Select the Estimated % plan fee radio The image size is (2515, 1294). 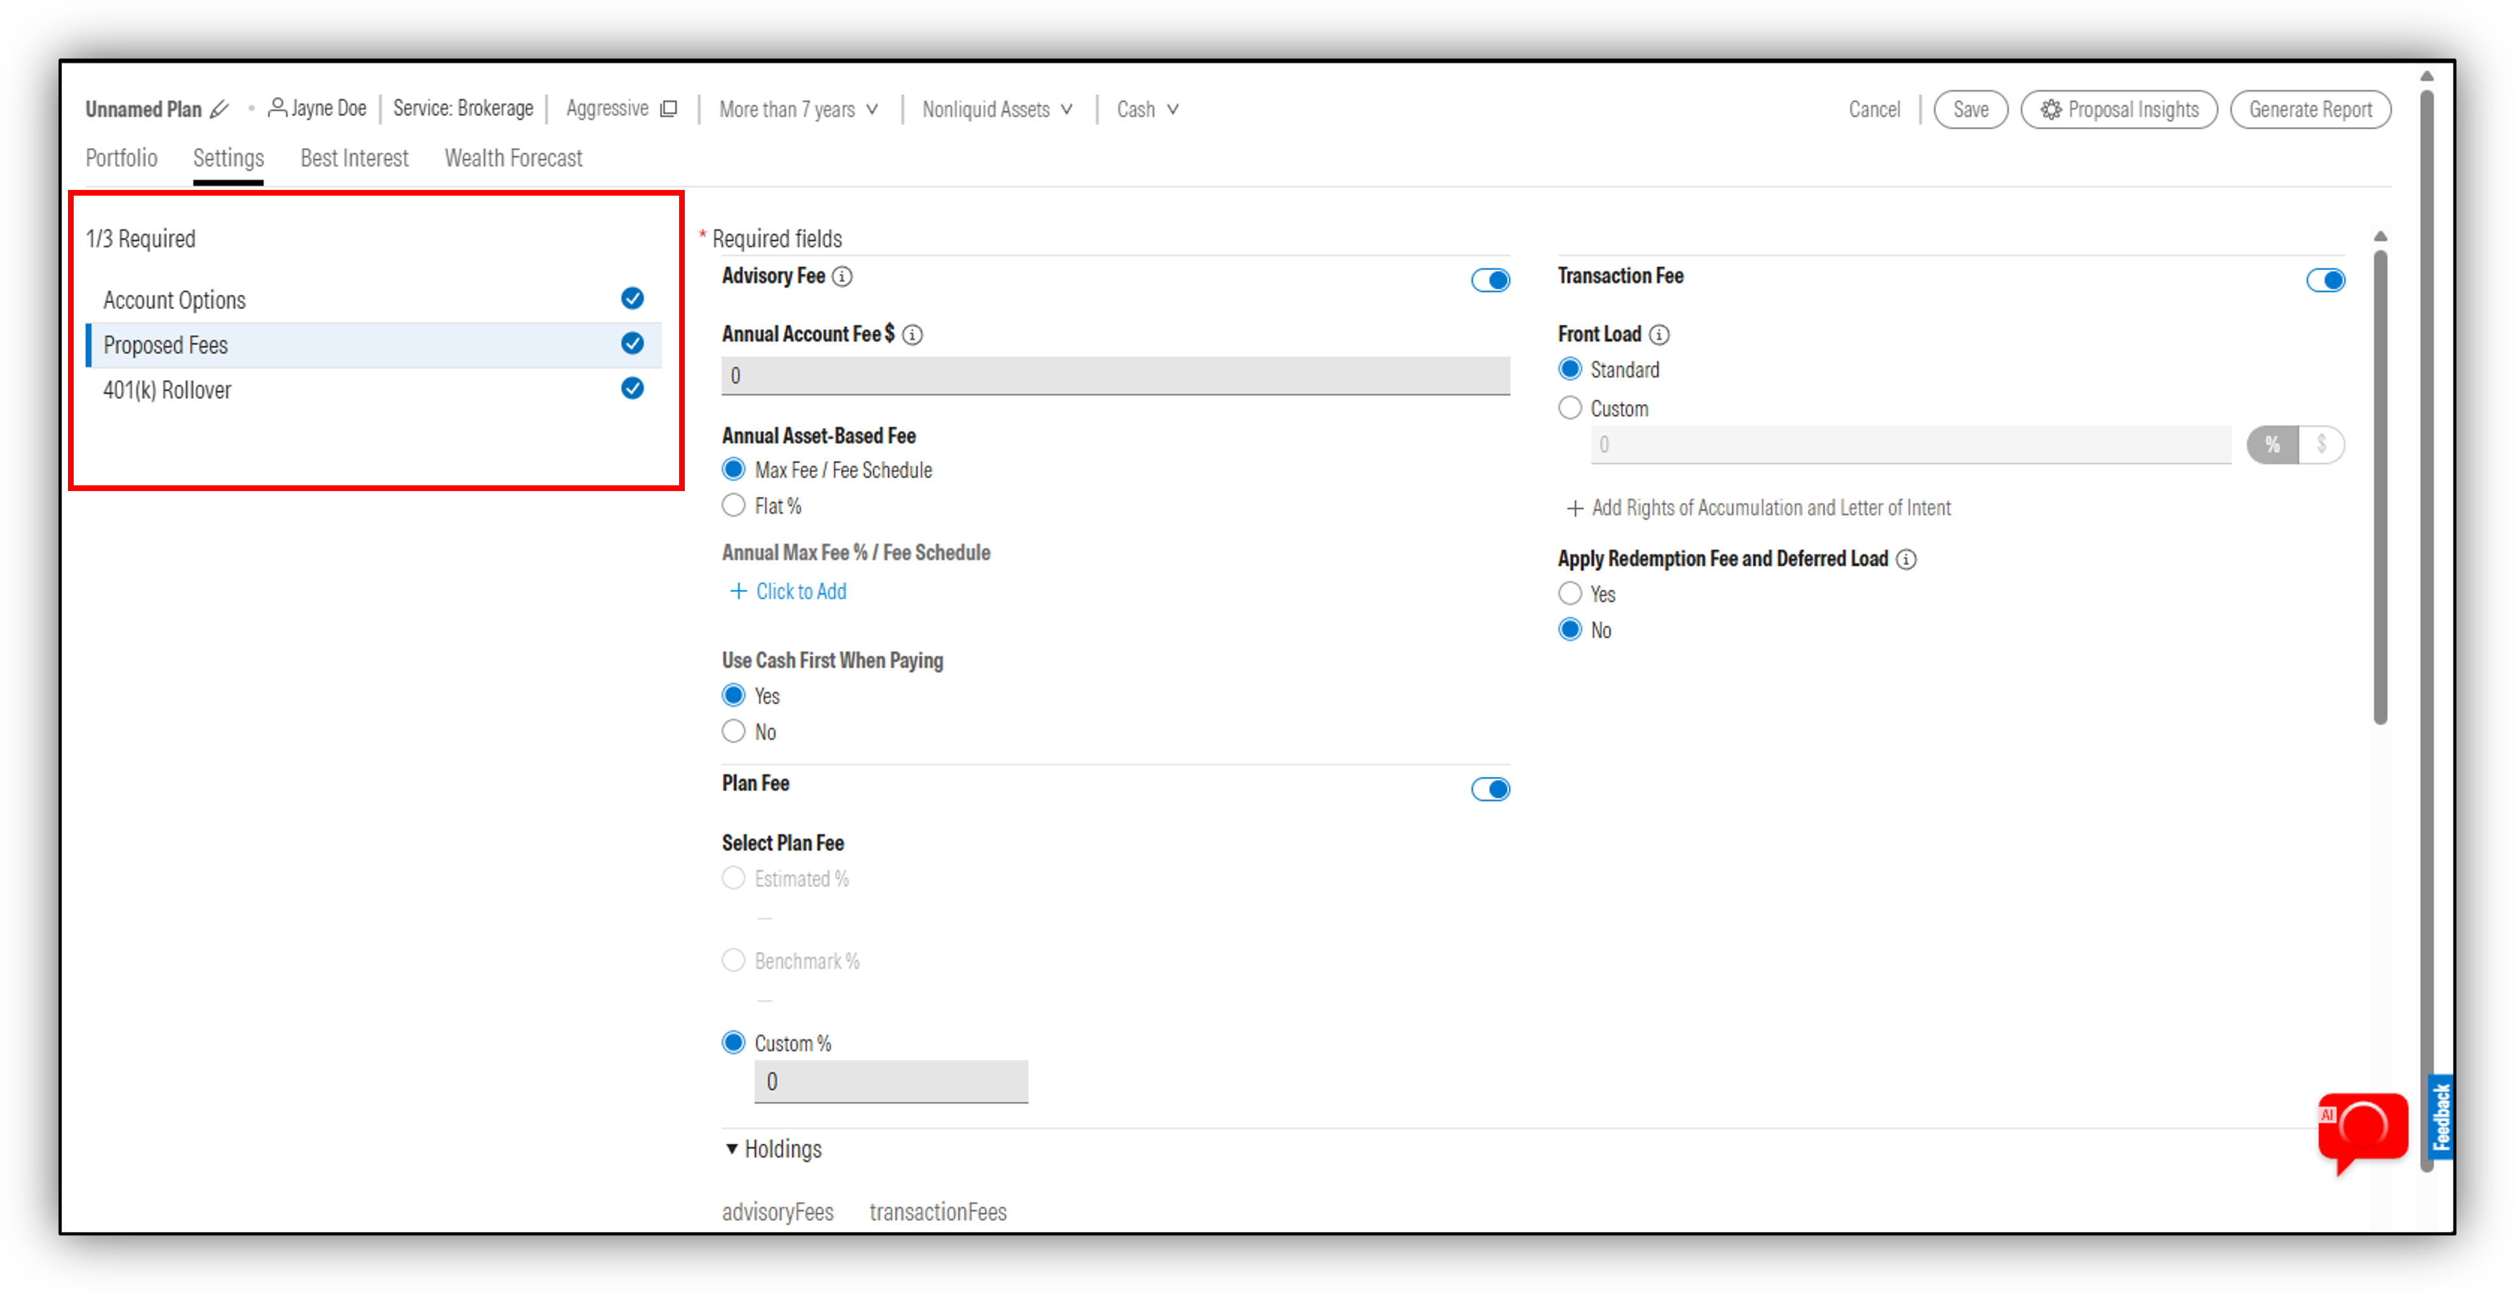(733, 878)
